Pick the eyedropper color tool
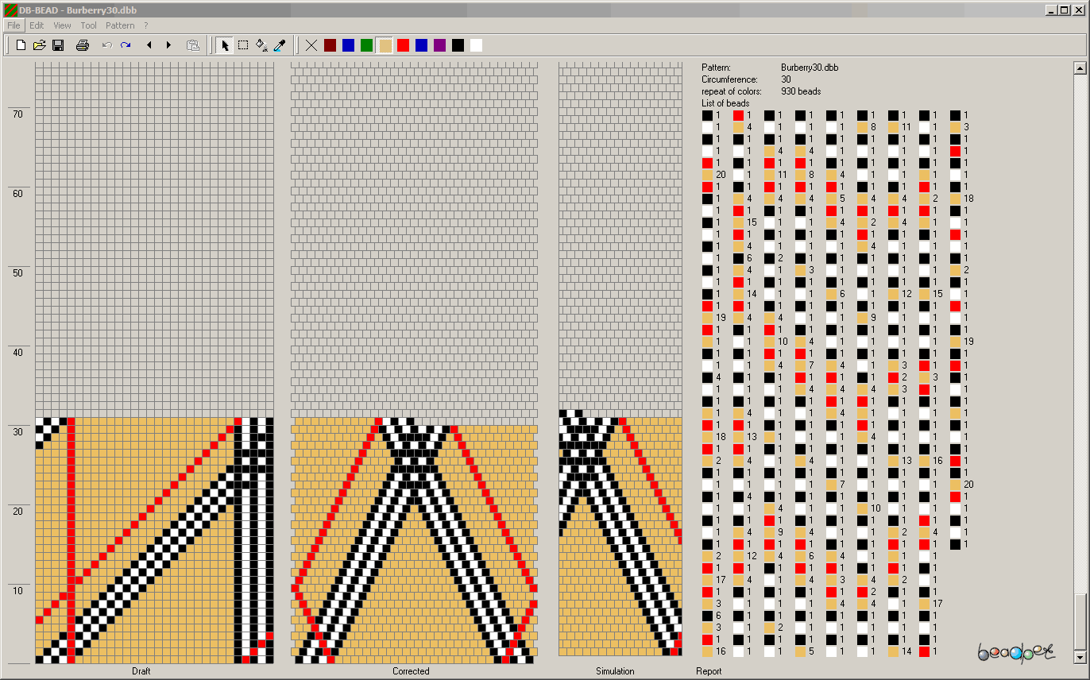This screenshot has height=680, width=1090. [279, 45]
